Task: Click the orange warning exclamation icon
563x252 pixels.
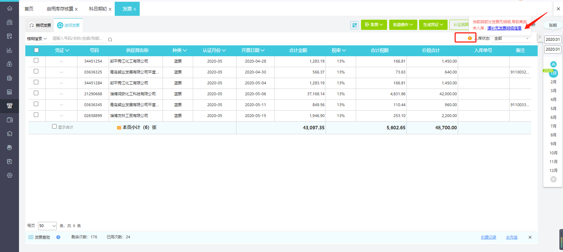Action: coord(470,38)
